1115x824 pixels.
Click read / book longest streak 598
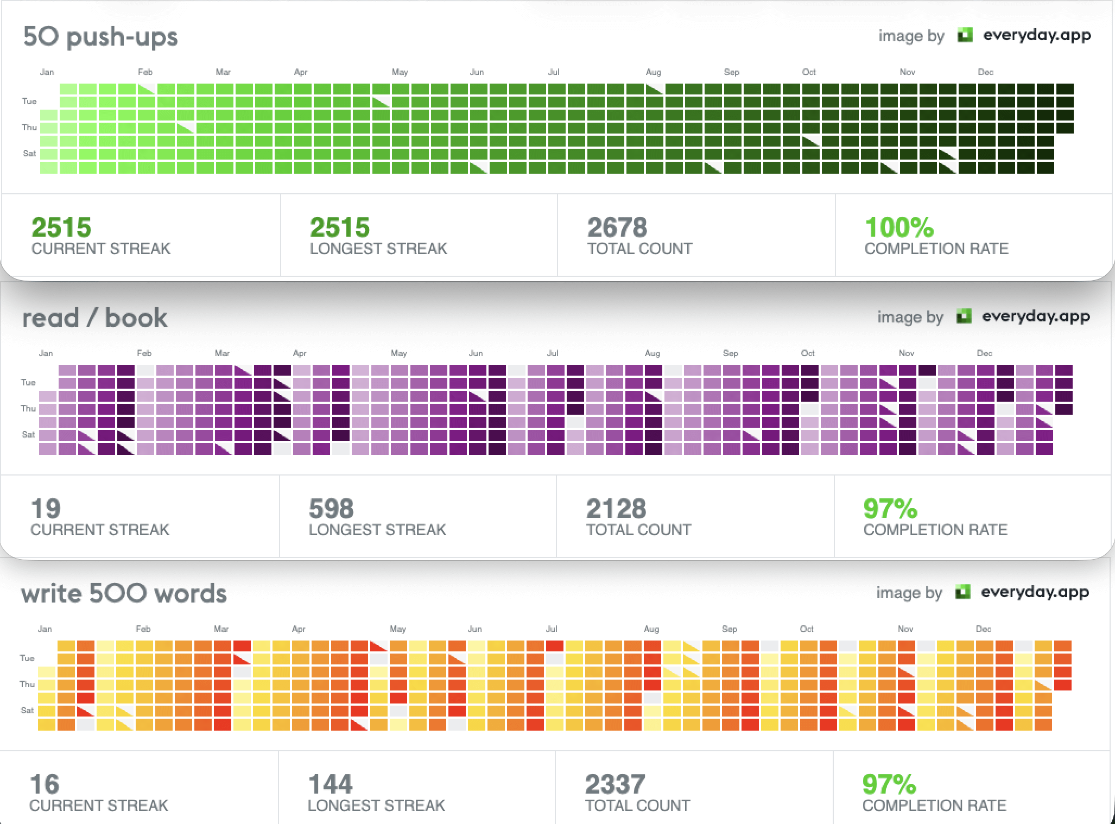pyautogui.click(x=331, y=509)
